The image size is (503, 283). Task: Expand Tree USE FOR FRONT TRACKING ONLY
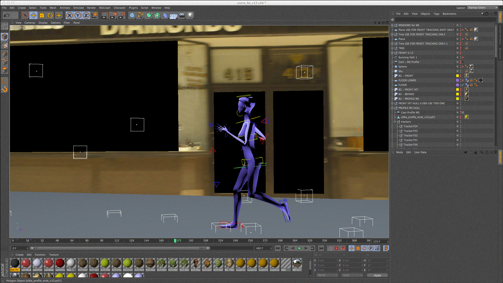point(392,34)
